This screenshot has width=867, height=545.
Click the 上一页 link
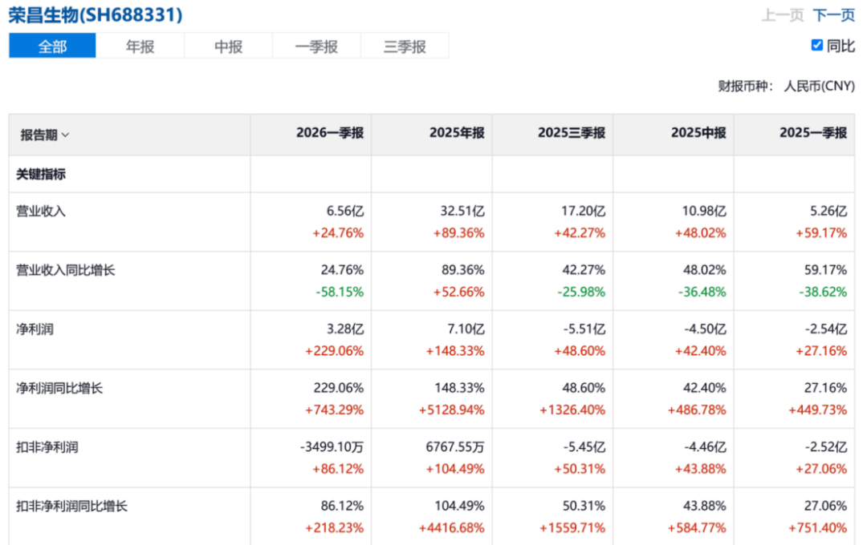(x=783, y=15)
